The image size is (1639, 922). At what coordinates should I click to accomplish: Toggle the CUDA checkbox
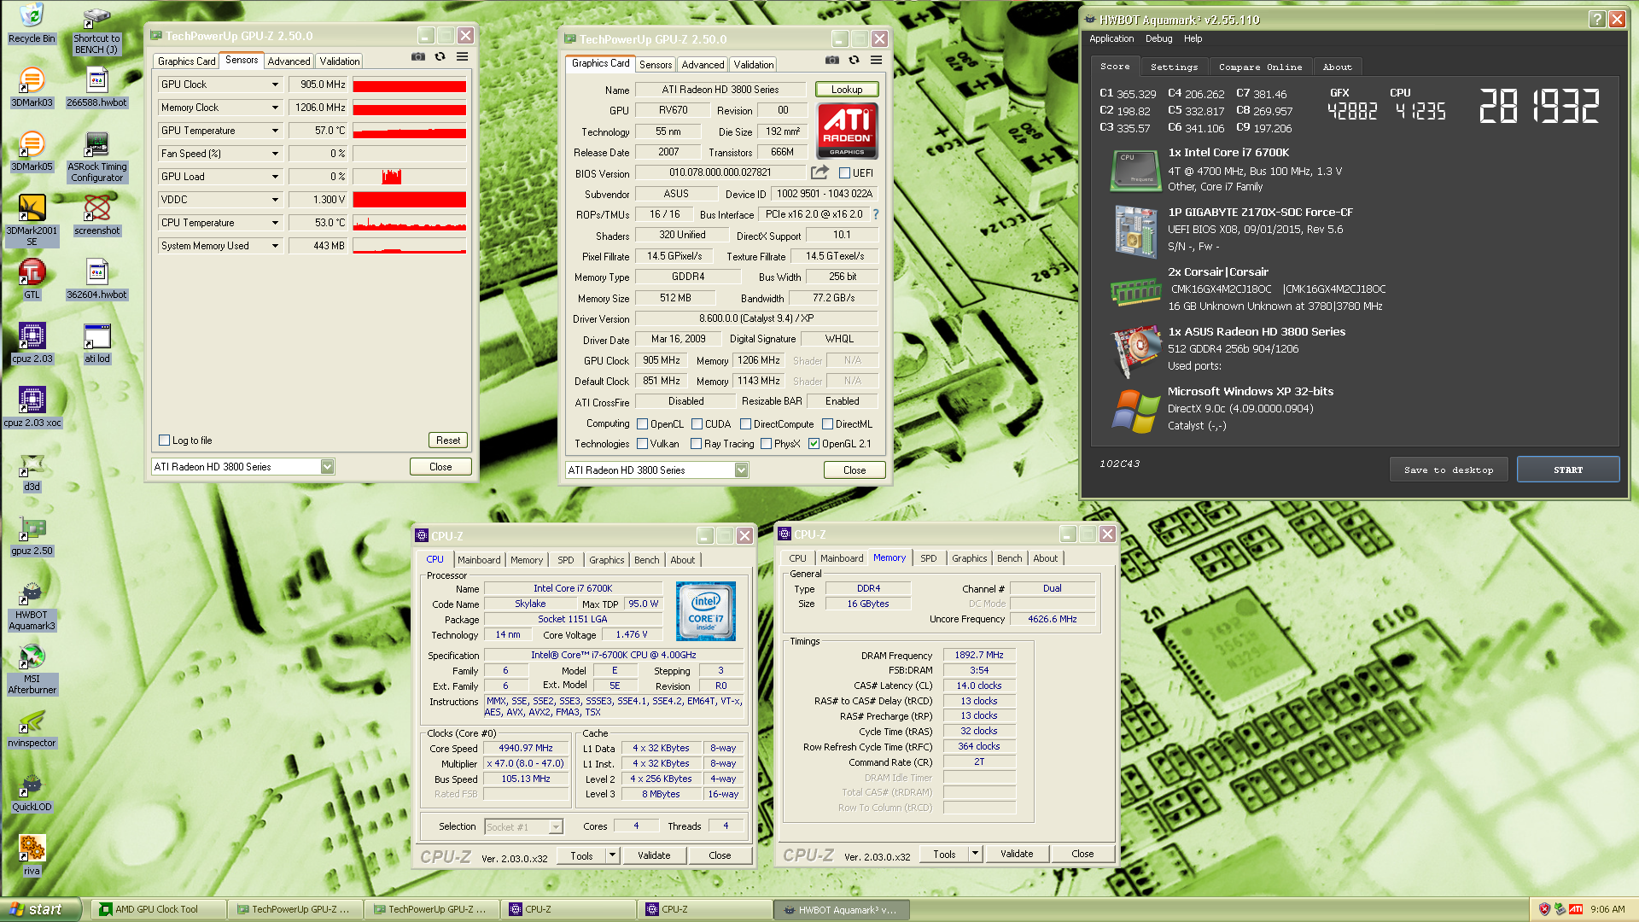(x=697, y=424)
